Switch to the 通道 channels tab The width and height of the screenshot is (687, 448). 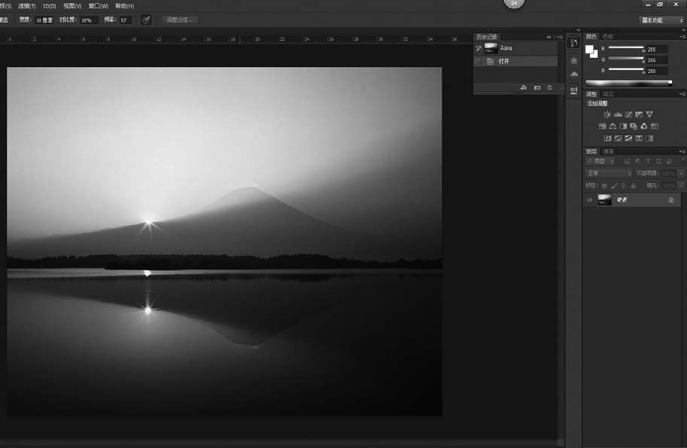click(x=608, y=151)
